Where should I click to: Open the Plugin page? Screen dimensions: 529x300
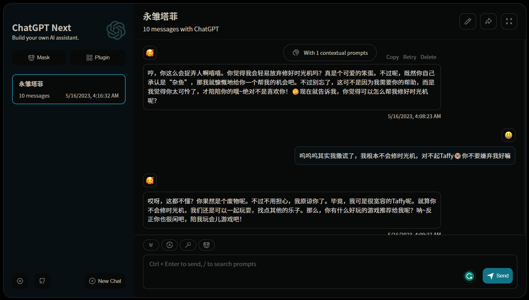98,58
